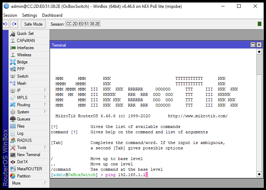
Task: Click the Redo arrow button
Action: click(x=14, y=24)
